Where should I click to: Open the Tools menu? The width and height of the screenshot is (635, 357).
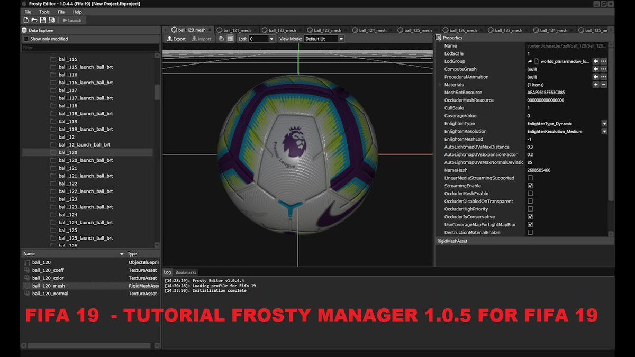click(x=44, y=12)
